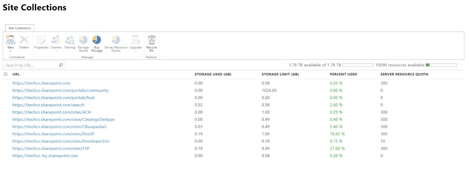This screenshot has height=180, width=469.
Task: Click the 0.40 % value for CatalogoDeApps
Action: point(336,119)
